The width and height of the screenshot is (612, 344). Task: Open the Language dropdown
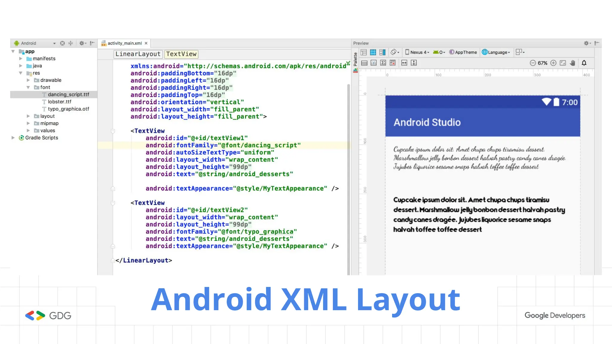[496, 52]
